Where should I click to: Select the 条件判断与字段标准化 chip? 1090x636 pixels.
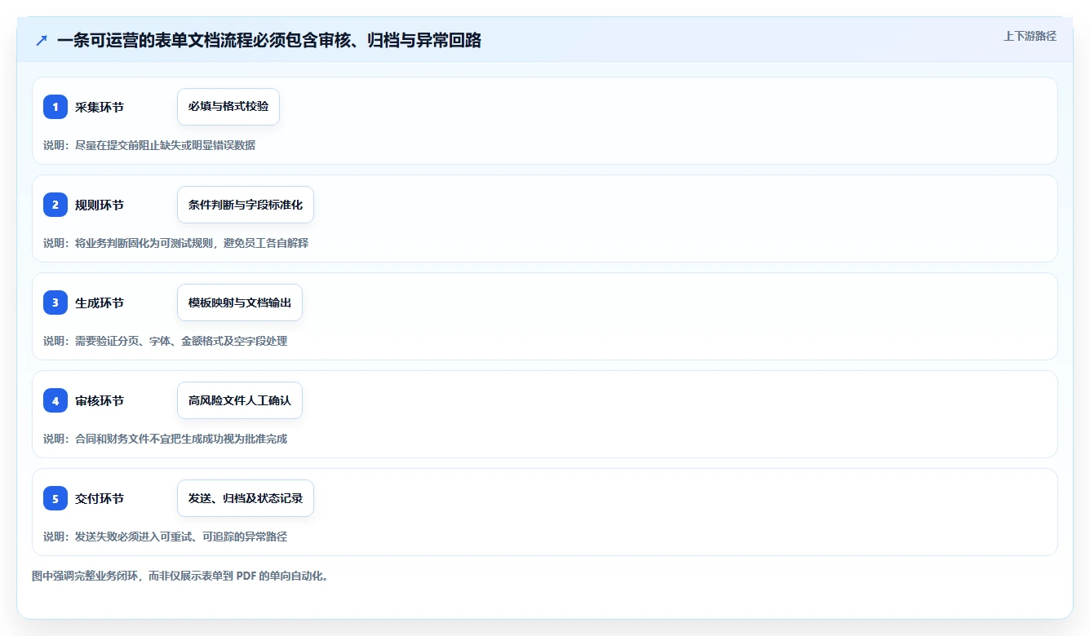[x=246, y=205]
